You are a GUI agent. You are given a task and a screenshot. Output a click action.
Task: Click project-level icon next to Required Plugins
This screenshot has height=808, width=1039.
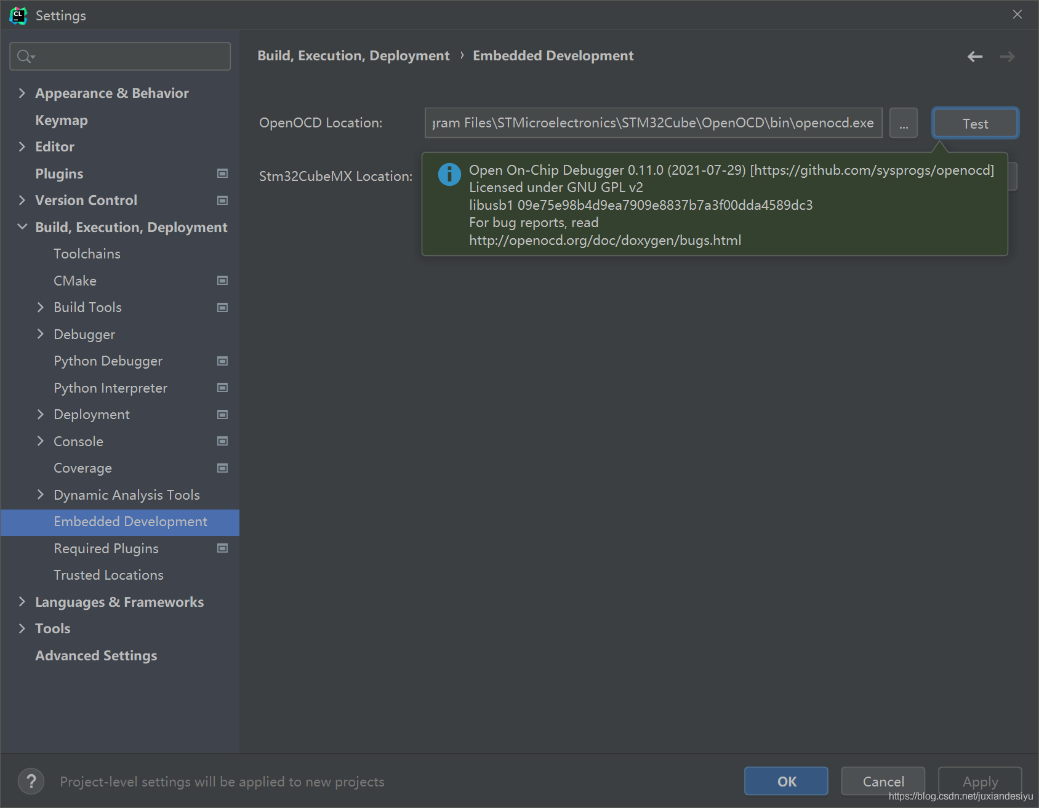click(223, 548)
